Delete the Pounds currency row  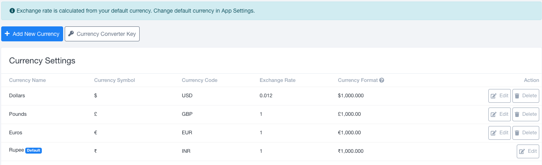click(x=525, y=114)
